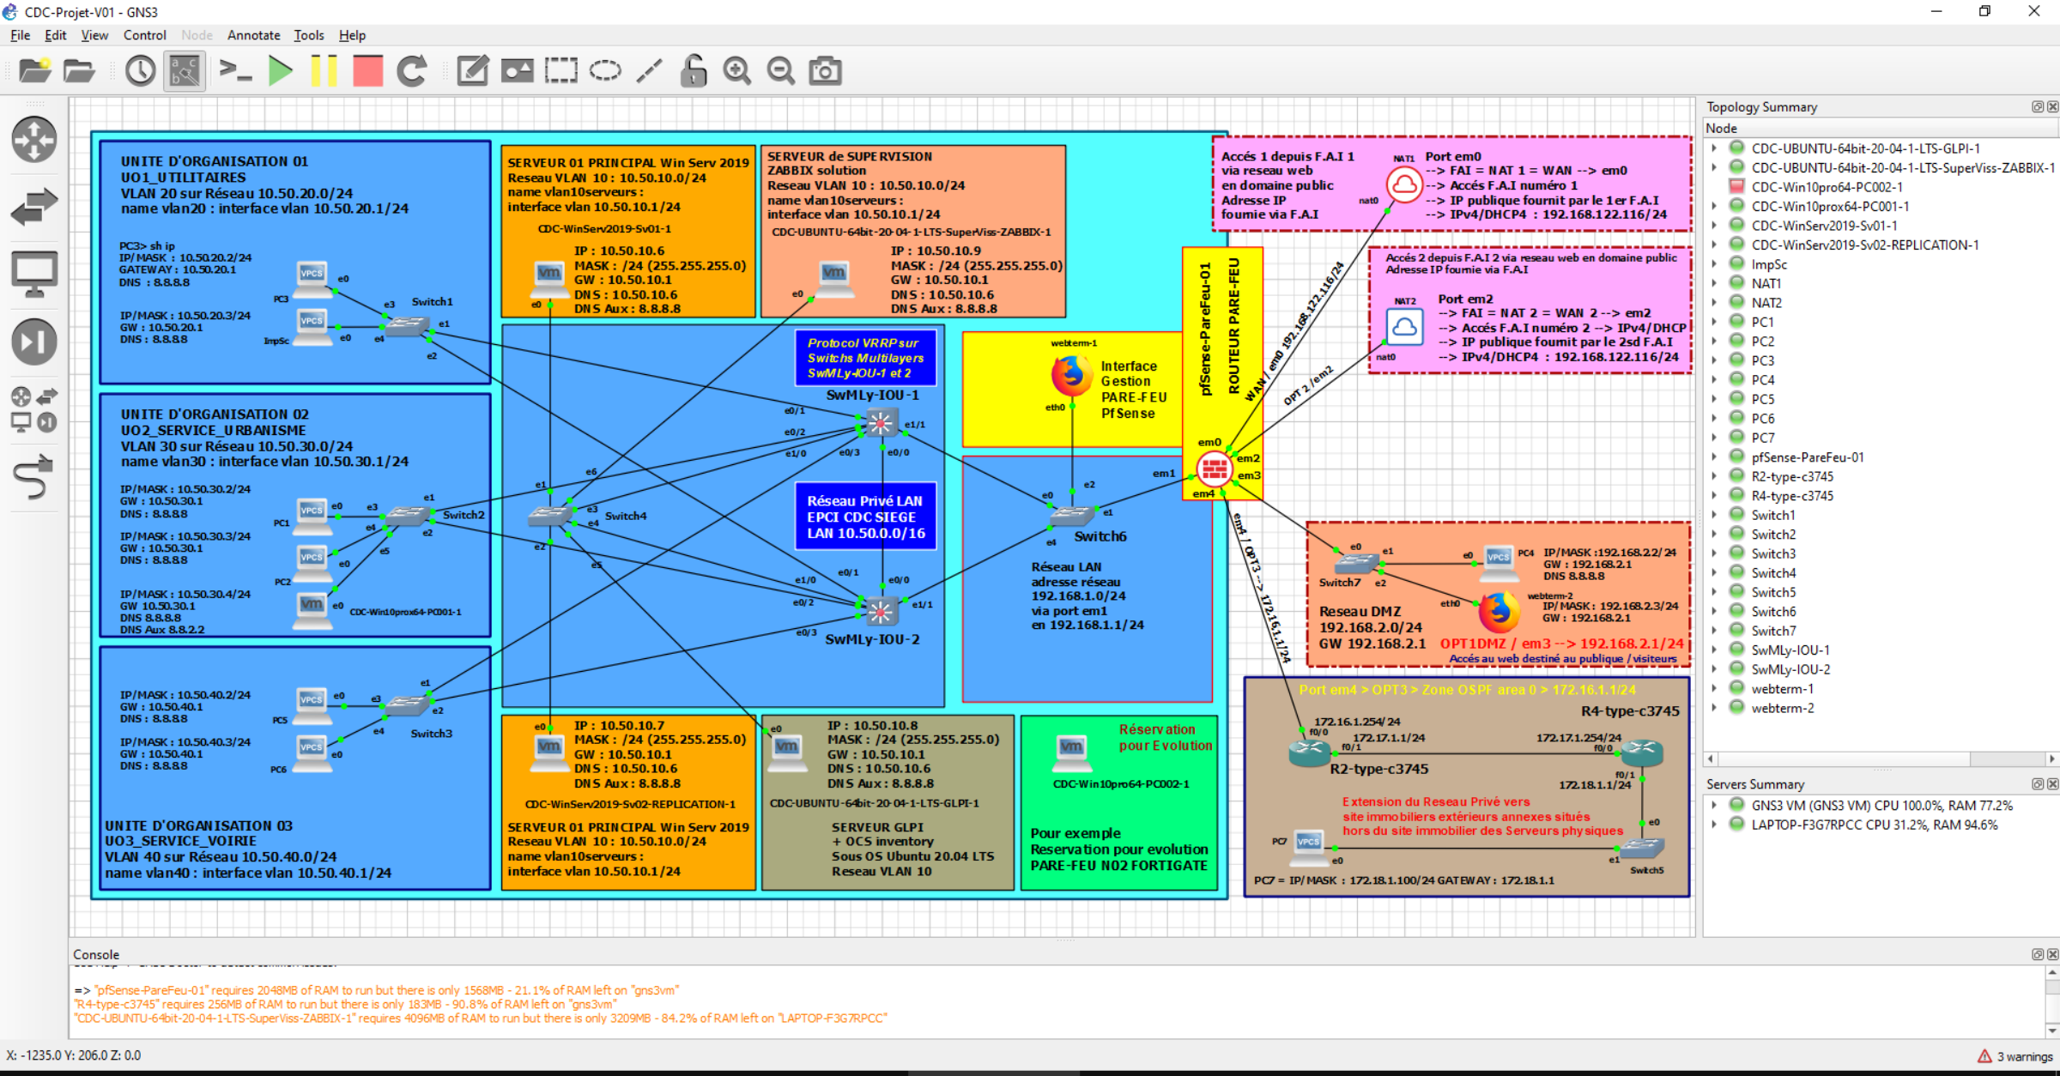The width and height of the screenshot is (2060, 1076).
Task: Float the Console dock panel
Action: (x=2038, y=954)
